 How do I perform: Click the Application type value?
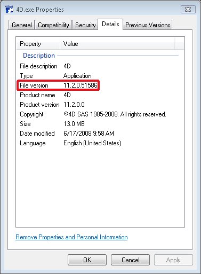[x=77, y=76]
